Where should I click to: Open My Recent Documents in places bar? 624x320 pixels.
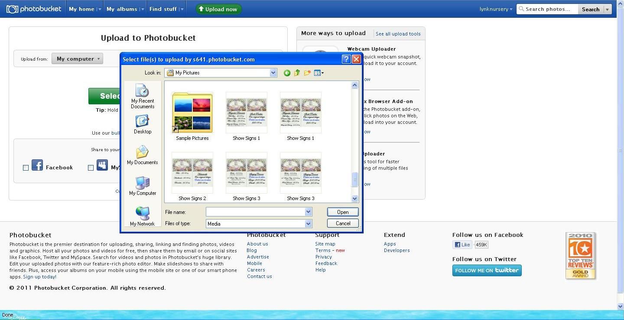(143, 96)
